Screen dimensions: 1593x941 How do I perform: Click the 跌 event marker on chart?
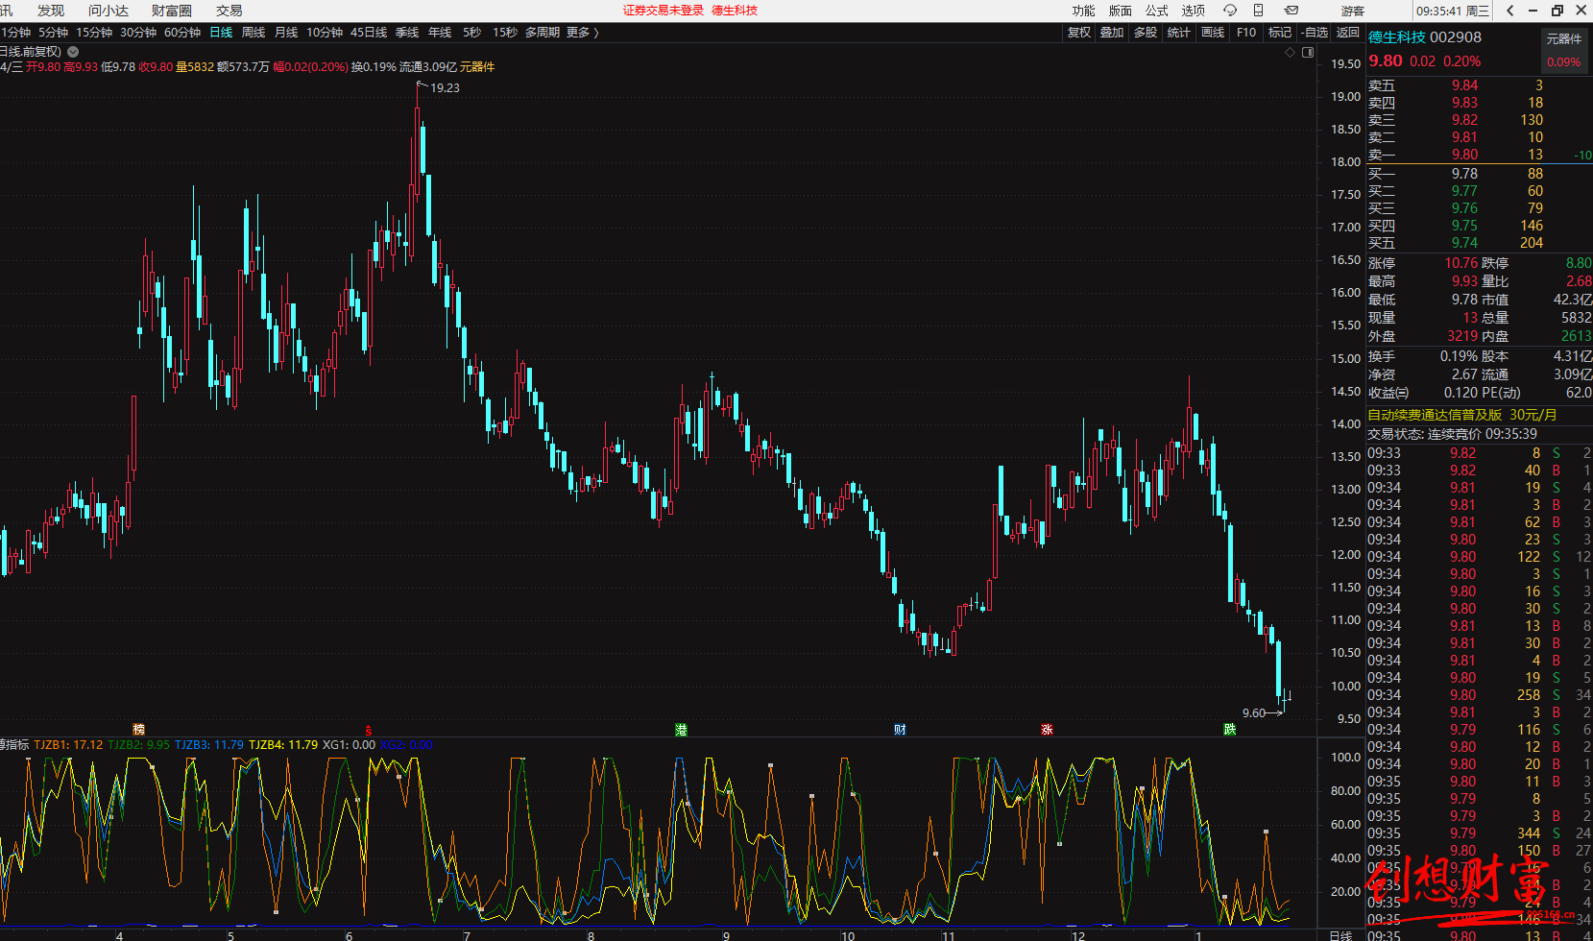coord(1229,730)
